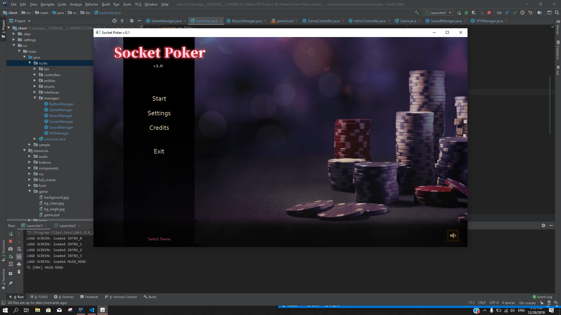
Task: Click the Search Everywhere magnifier icon
Action: [557, 13]
